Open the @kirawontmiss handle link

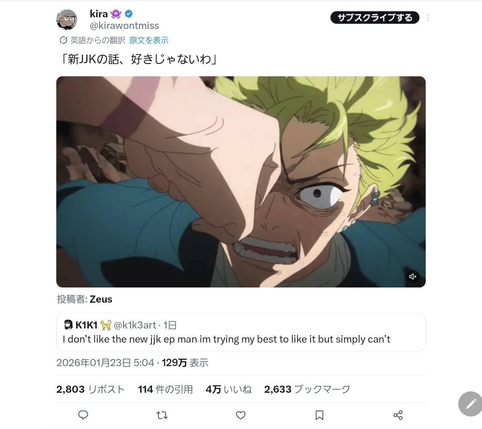coord(125,26)
